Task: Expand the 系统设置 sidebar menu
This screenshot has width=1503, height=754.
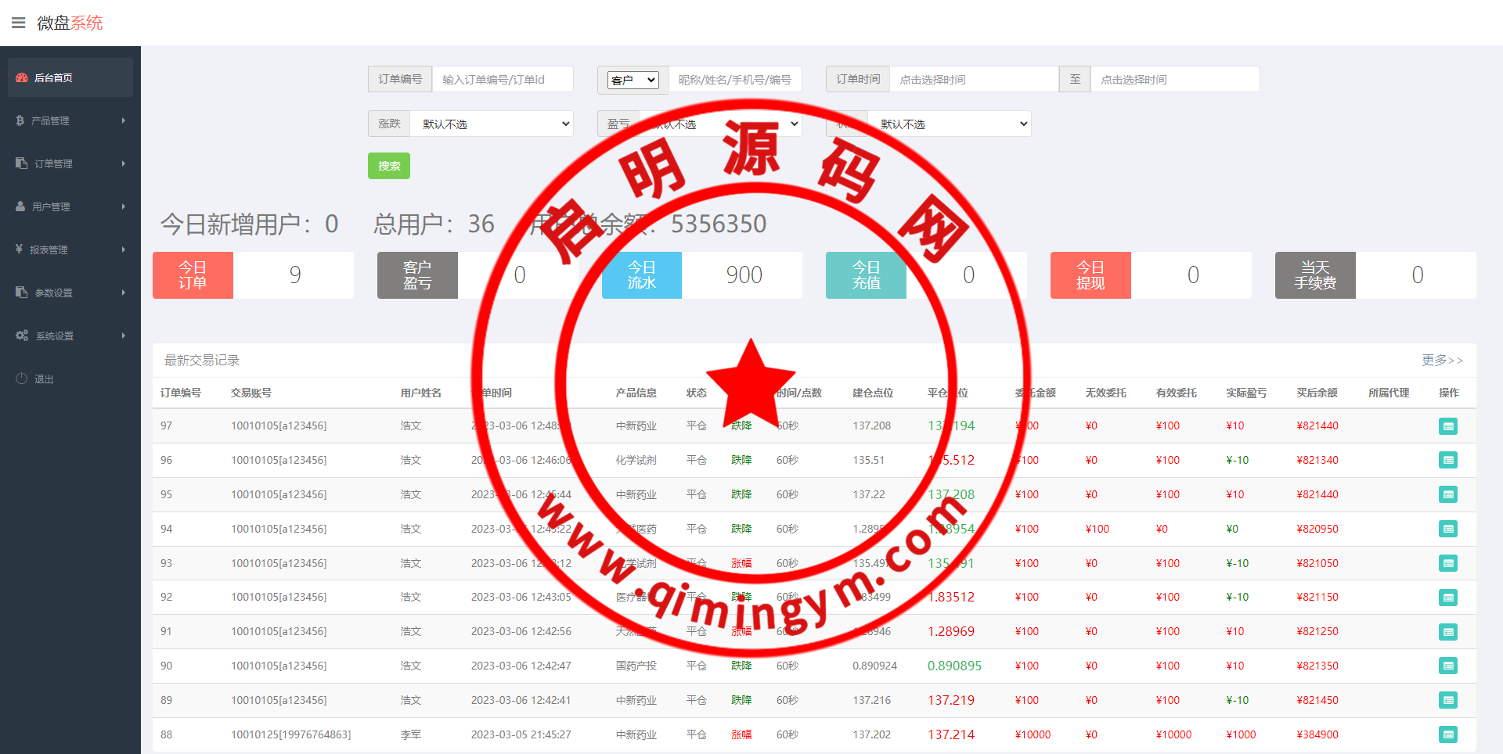Action: [x=69, y=336]
